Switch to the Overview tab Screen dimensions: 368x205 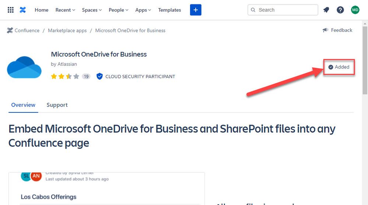tap(23, 105)
